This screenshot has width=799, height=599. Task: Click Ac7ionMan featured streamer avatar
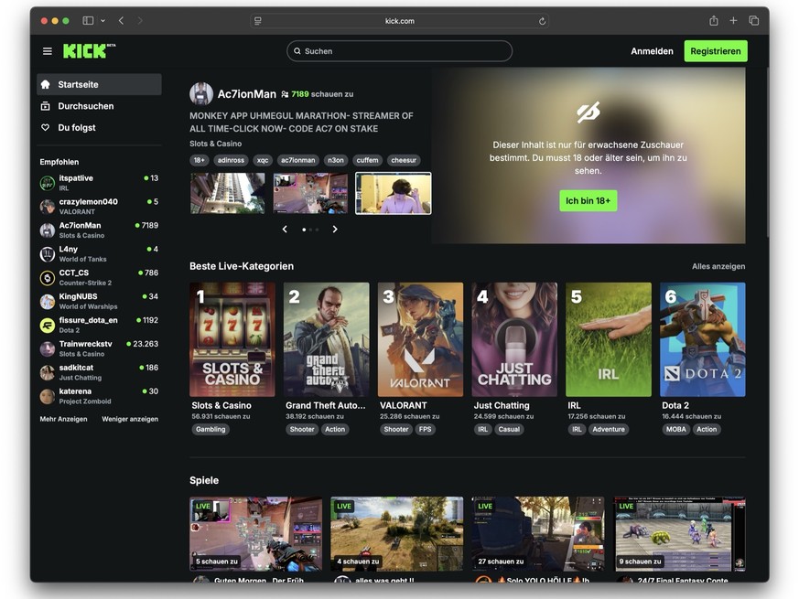[x=201, y=93]
